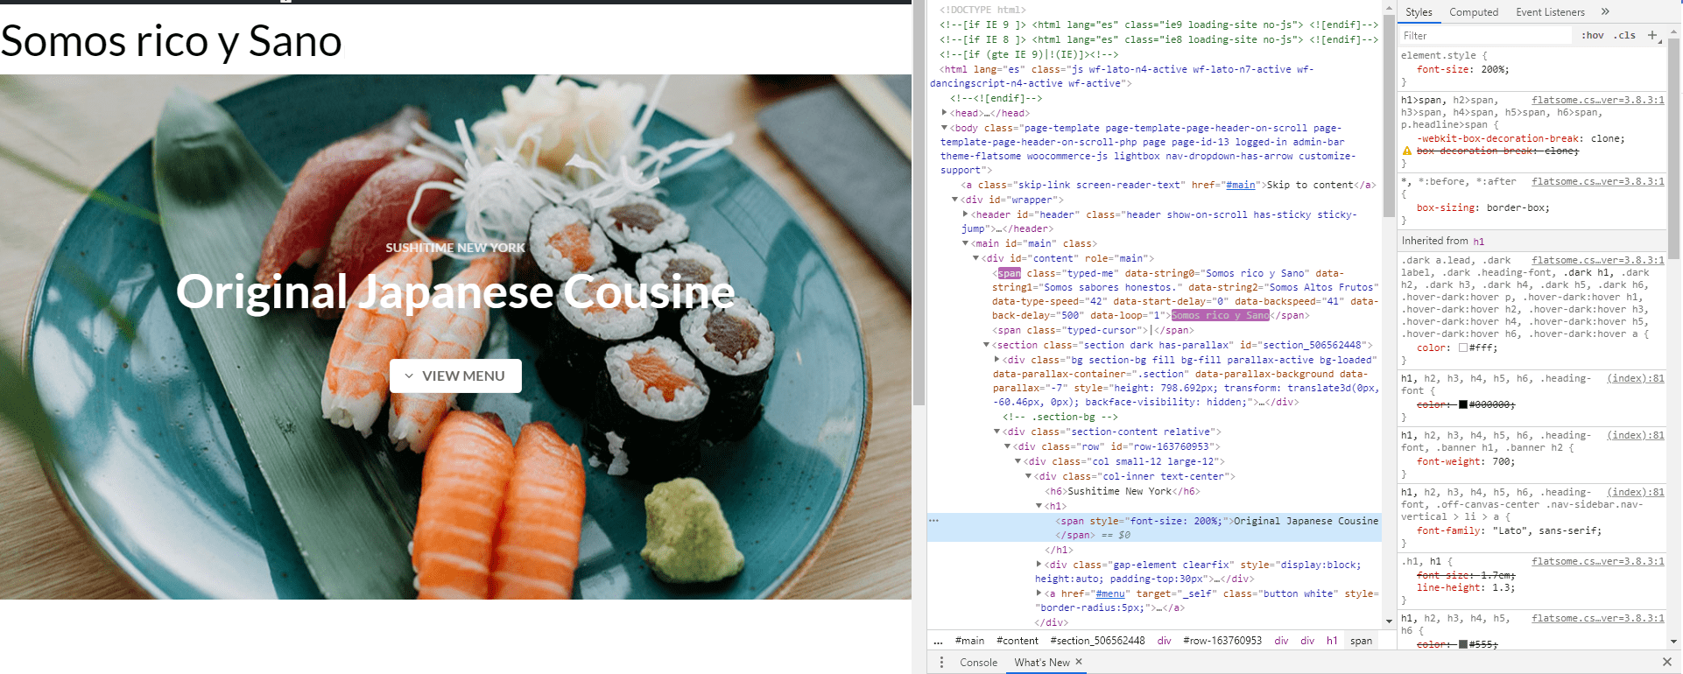This screenshot has width=1683, height=674.
Task: Toggle the .cls class editor
Action: 1626,35
